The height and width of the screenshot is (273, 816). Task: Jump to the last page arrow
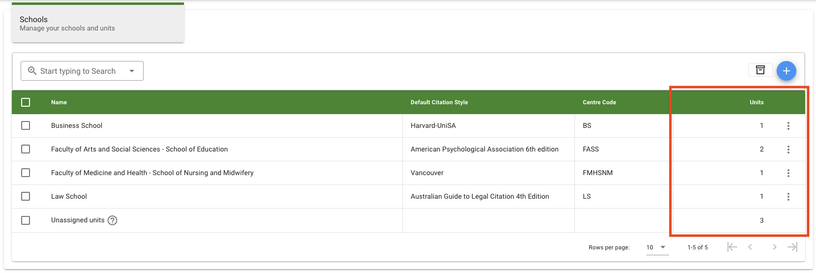[x=792, y=247]
